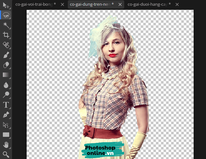Activate the Dodge tool
206x159 pixels.
pos(6,95)
